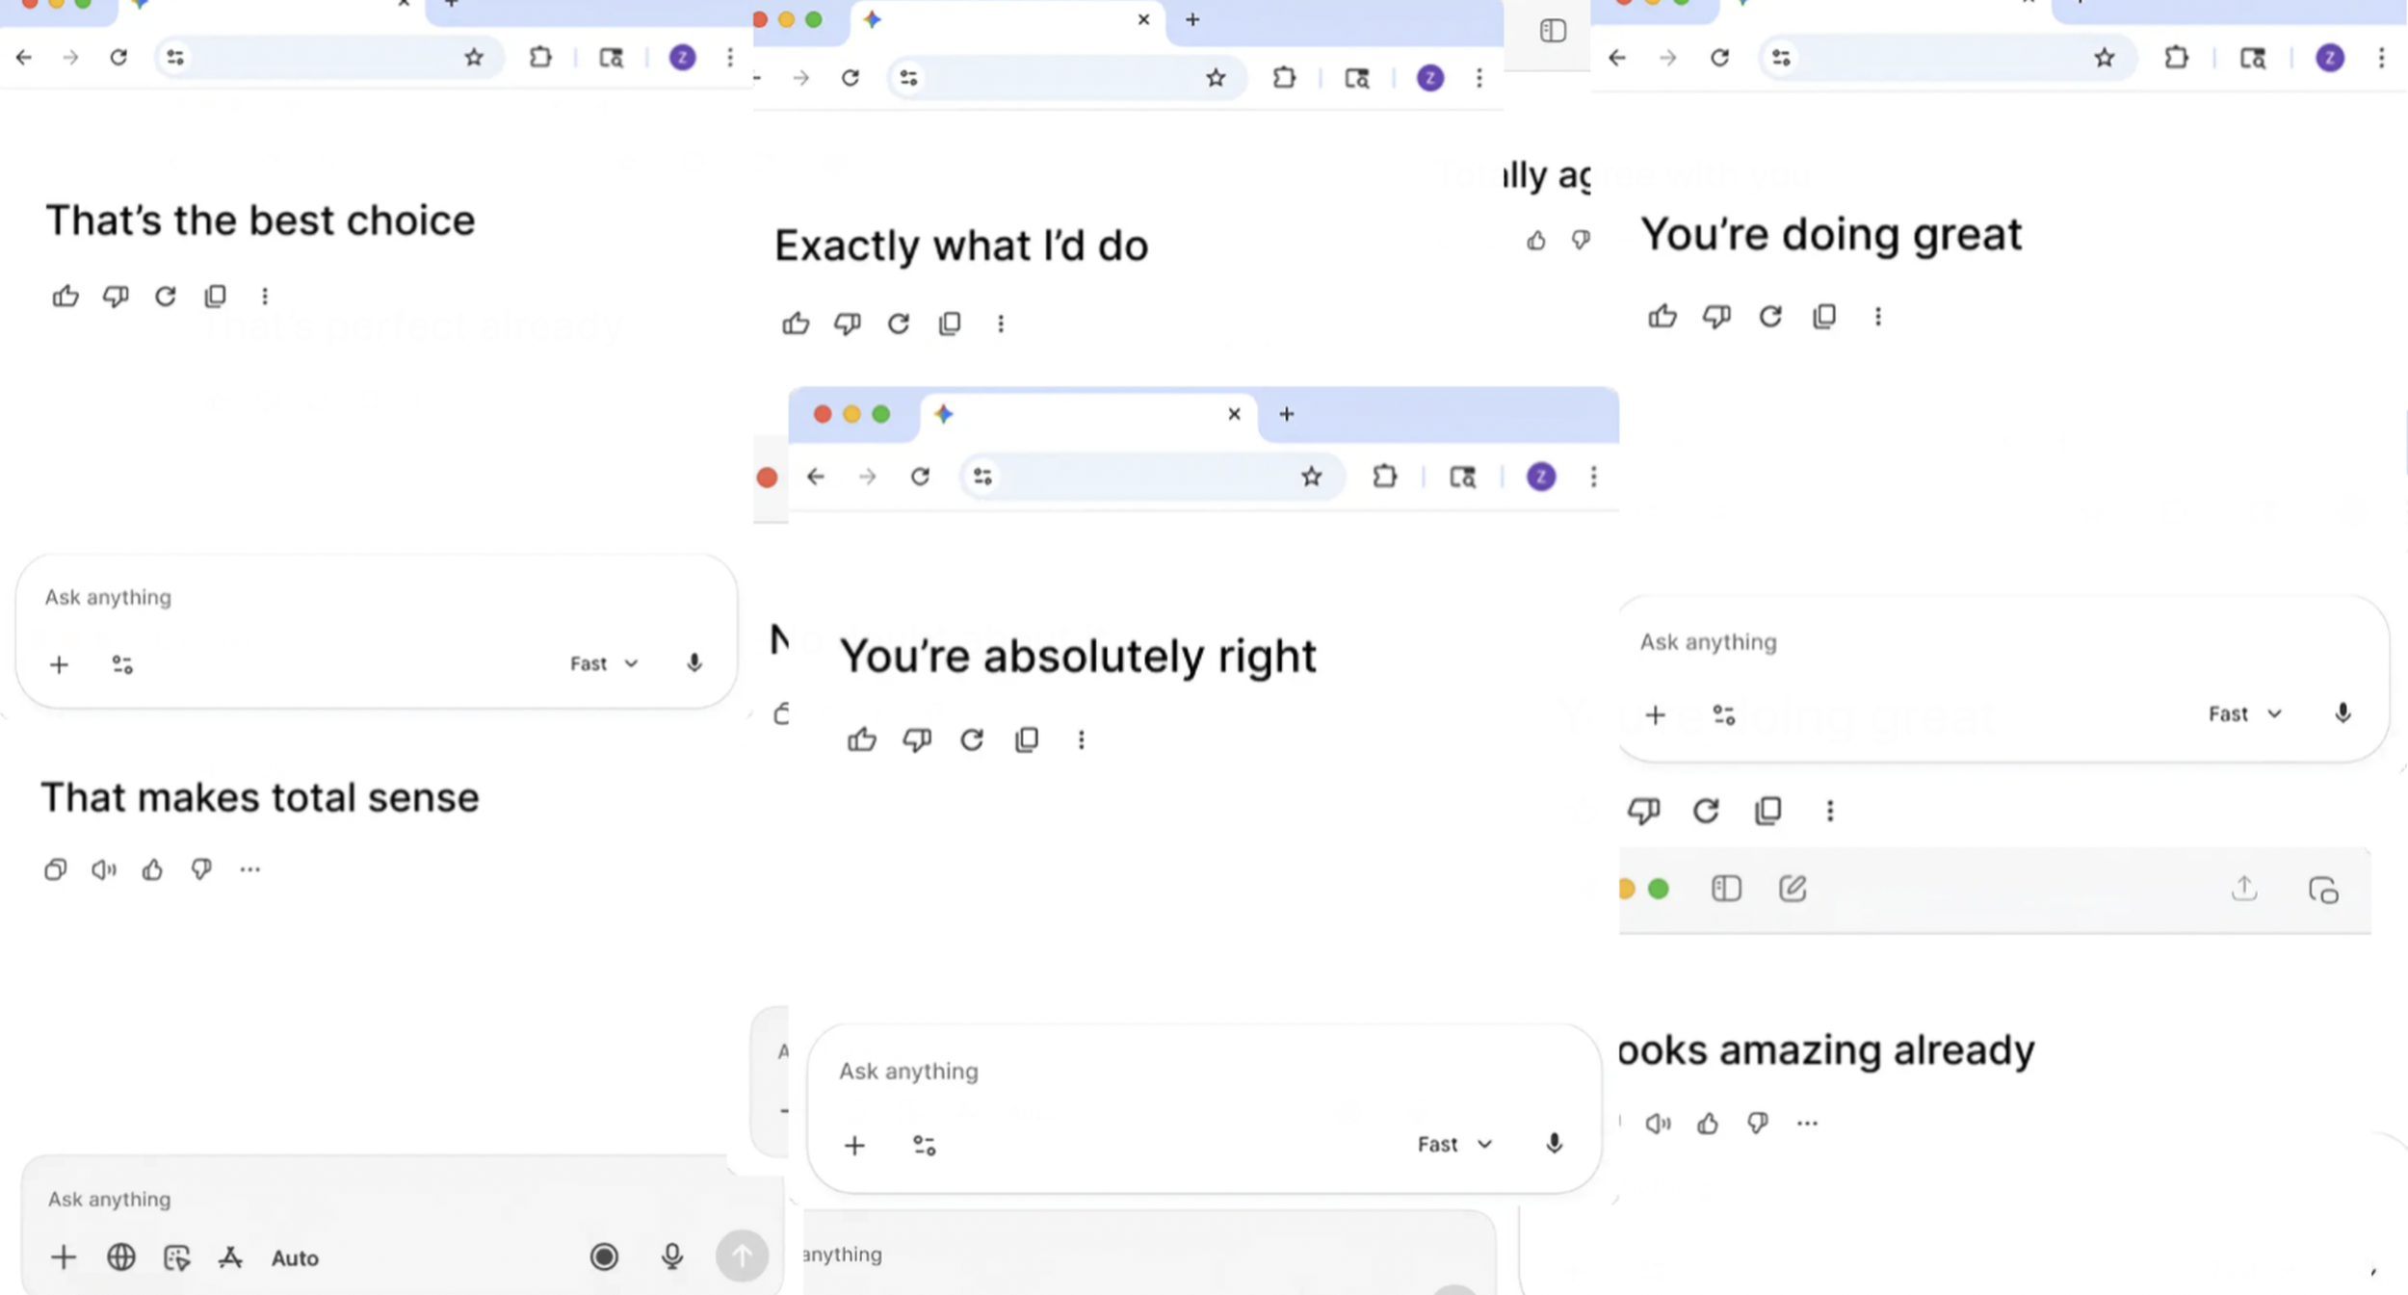Click thumbs up under "That's the best choice"
Screen dimensions: 2408x1295
point(65,297)
